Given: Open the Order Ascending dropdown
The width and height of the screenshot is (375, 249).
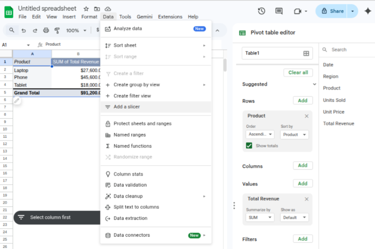Looking at the screenshot, I should coord(260,135).
